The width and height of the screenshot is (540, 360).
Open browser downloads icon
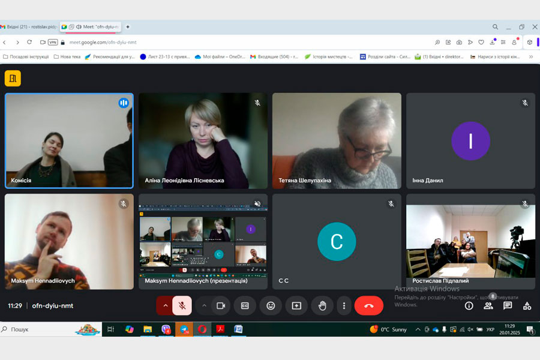(x=493, y=43)
